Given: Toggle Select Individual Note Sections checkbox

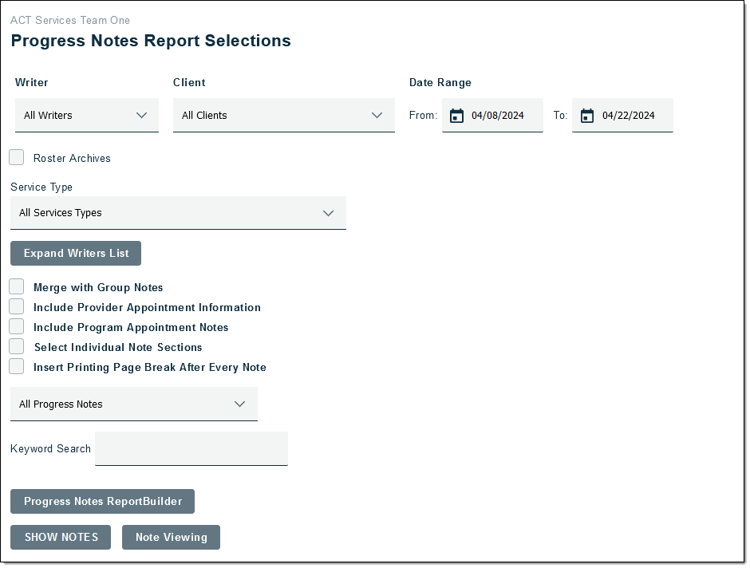Looking at the screenshot, I should point(17,346).
